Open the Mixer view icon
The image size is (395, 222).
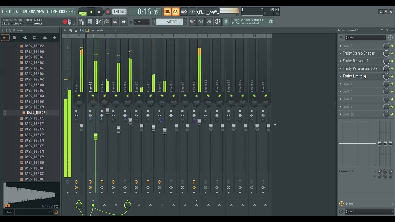click(115, 22)
